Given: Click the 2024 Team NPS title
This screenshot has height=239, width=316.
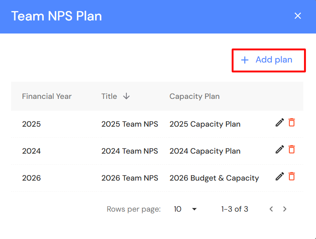Looking at the screenshot, I should tap(130, 151).
